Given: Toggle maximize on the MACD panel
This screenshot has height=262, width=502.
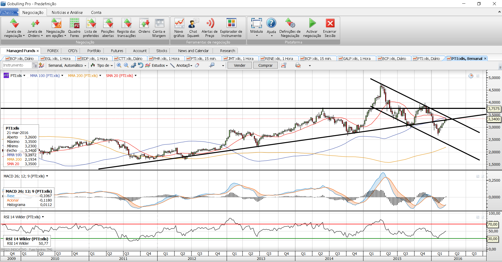Looking at the screenshot, I should [x=478, y=176].
